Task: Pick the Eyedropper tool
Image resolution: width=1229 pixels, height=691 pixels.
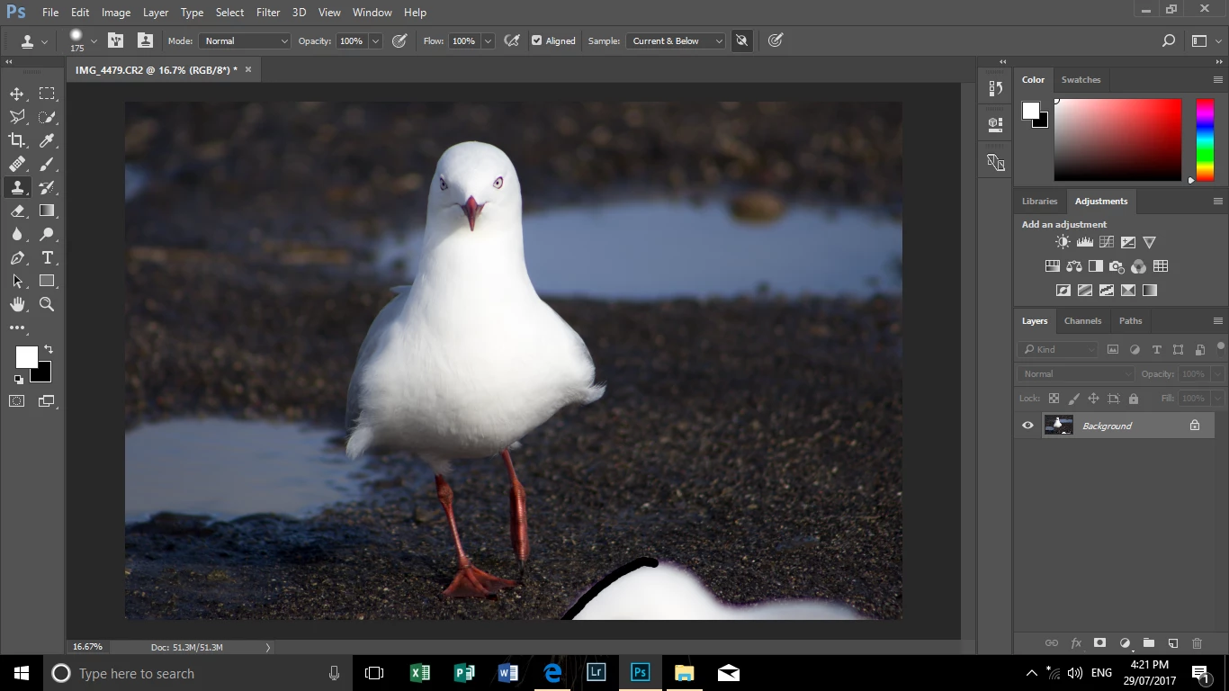Action: click(47, 140)
